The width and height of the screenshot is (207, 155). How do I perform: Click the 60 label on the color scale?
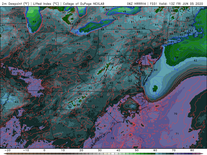[155, 150]
